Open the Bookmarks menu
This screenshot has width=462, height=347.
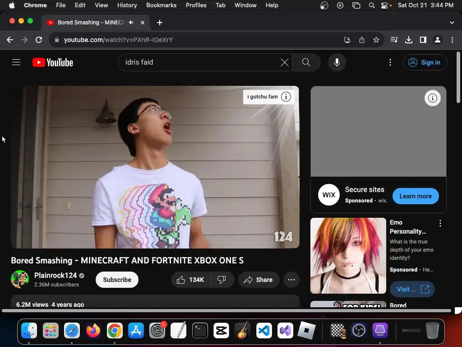coord(161,5)
